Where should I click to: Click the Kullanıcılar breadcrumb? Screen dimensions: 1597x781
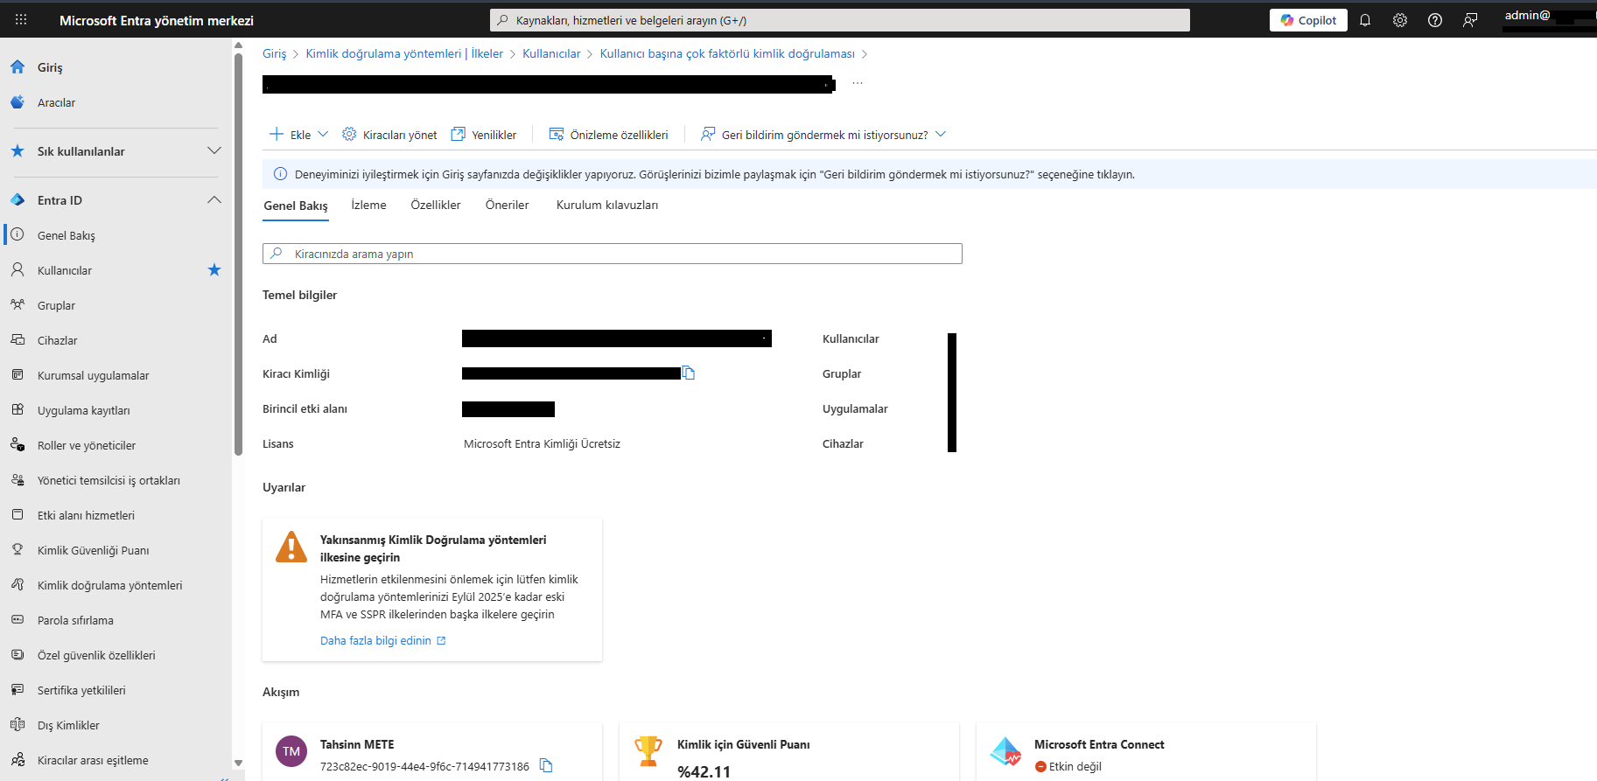click(551, 53)
